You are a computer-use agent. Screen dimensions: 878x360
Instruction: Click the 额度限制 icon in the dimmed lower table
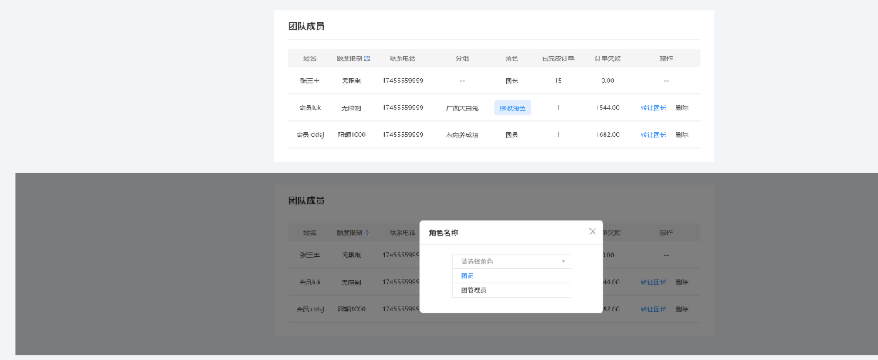(367, 233)
